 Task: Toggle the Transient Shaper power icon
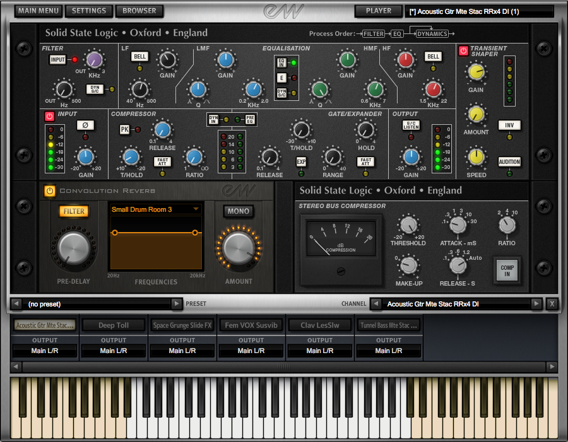[463, 50]
